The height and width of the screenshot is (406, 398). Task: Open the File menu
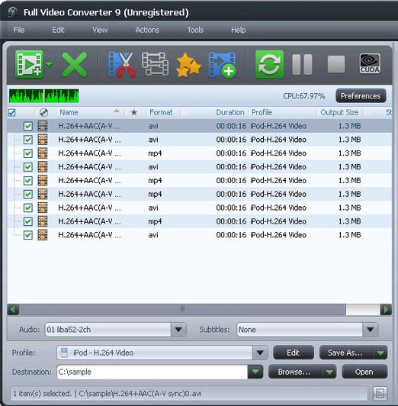[x=19, y=30]
